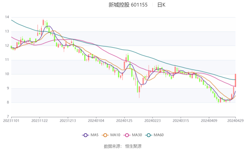Screen dimensions: 245x149
Task: Pick the 20240223 x-axis date label
Action: tap(152, 120)
